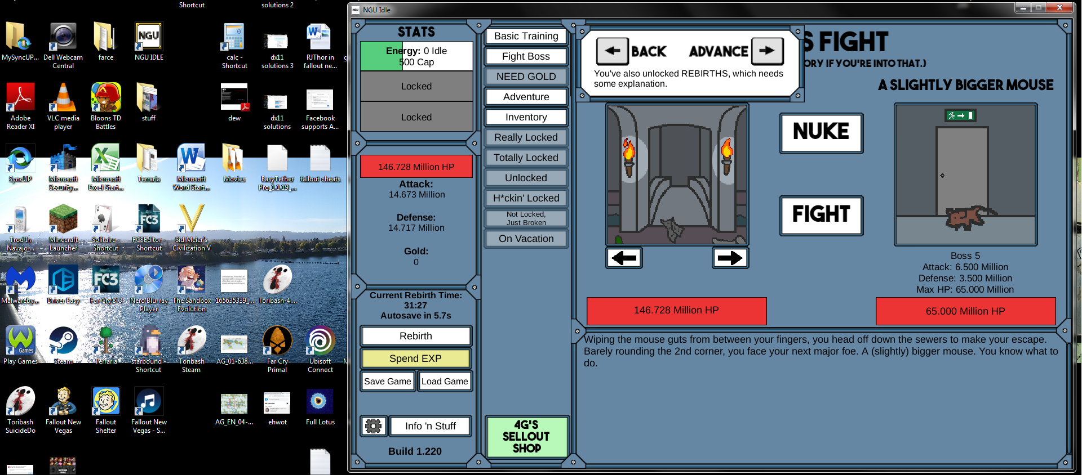Click the ADVANCE arrow in the tutorial box
Viewport: 1082px width, 475px height.
pyautogui.click(x=767, y=51)
